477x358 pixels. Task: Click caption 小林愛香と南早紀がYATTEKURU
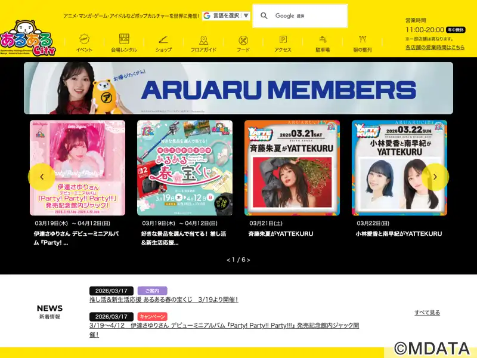coord(399,234)
